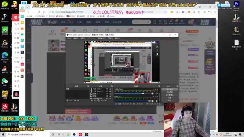Open the Windows Start menu
The image size is (244, 137).
3,135
